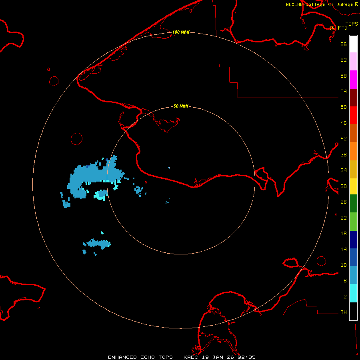Click legend value 10
The height and width of the screenshot is (360, 360).
pos(344,265)
